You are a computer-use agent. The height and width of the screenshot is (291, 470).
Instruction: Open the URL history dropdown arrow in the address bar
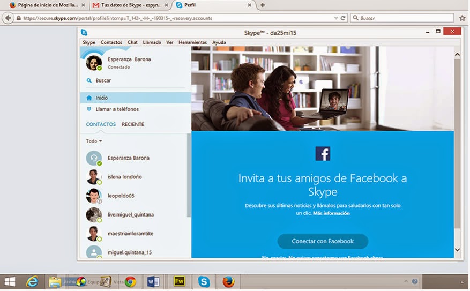[336, 18]
